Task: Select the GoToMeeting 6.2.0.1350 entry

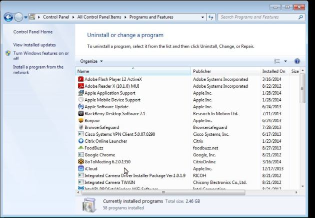Action: 107,162
